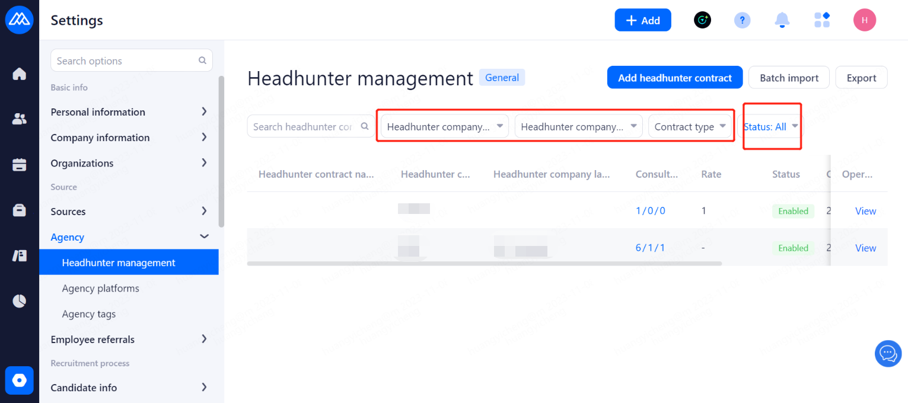Click the General tag beside the title
This screenshot has height=403, width=908.
coord(502,78)
